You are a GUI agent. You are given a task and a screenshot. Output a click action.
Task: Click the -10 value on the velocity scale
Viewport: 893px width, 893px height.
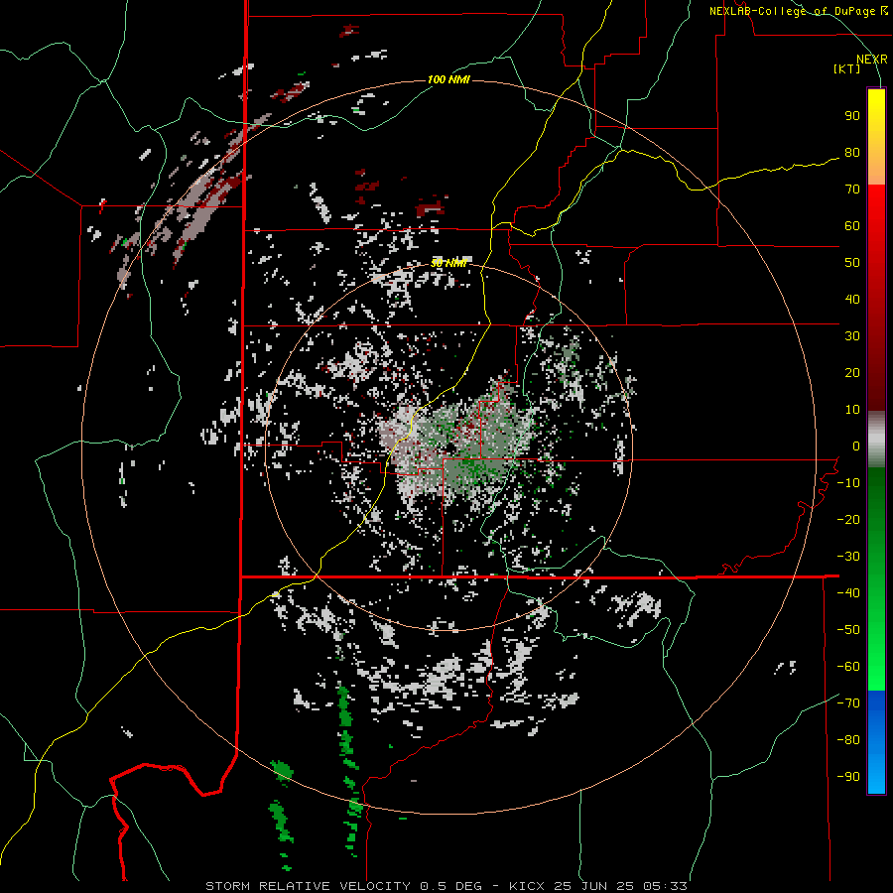pyautogui.click(x=848, y=483)
